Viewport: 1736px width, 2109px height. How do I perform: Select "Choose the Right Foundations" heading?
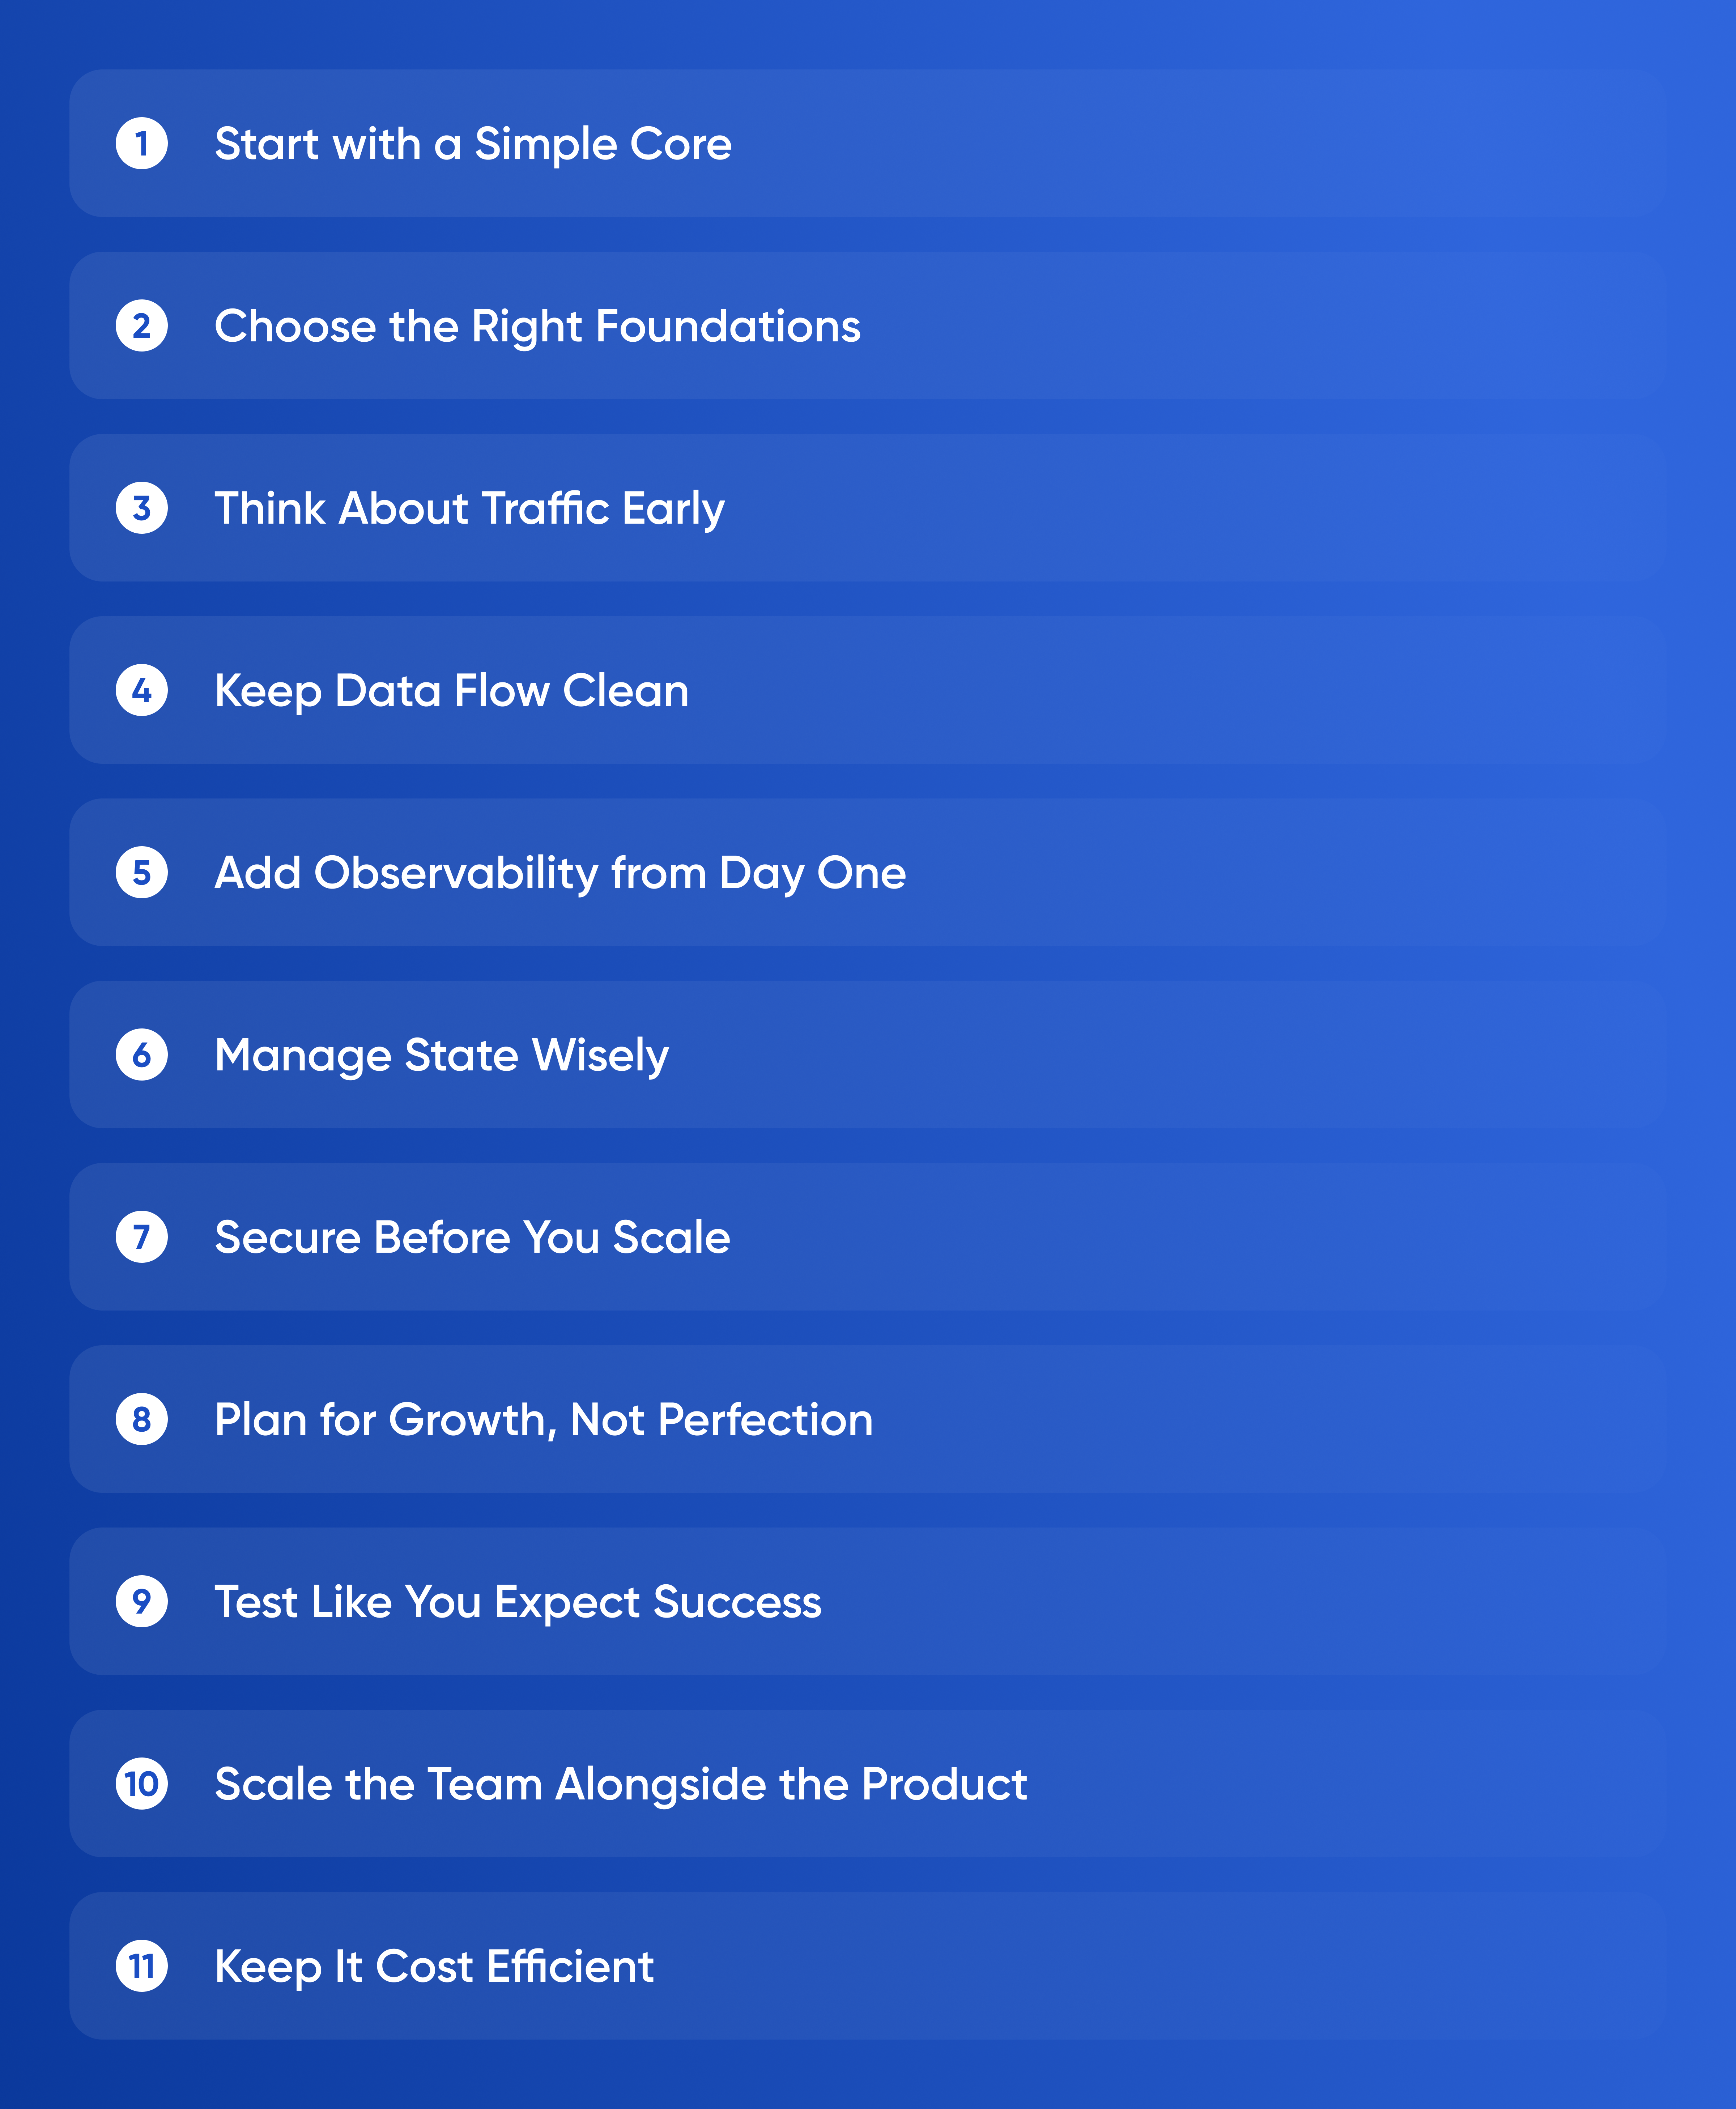tap(537, 326)
